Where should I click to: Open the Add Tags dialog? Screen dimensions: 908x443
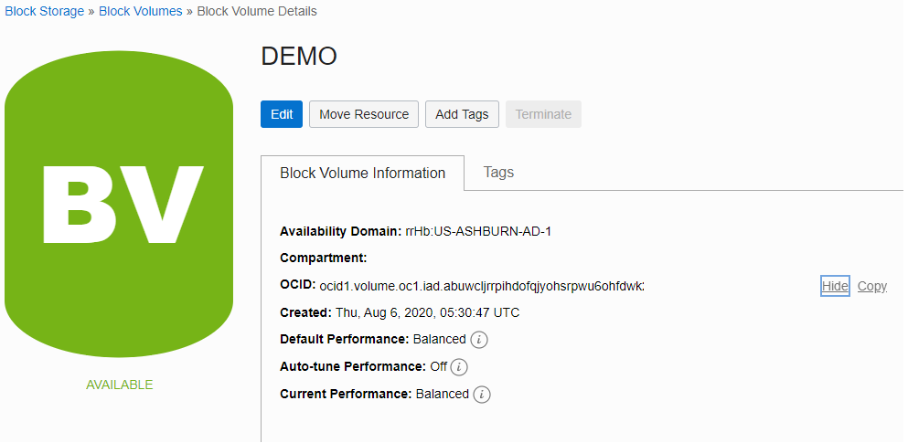click(x=462, y=114)
